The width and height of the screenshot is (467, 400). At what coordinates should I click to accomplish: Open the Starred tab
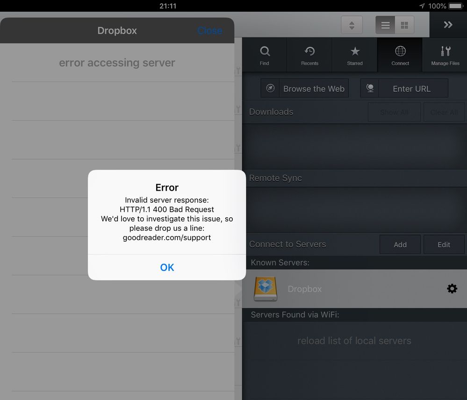point(355,55)
